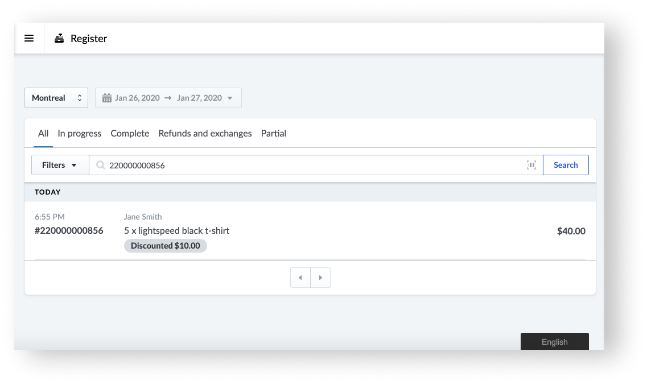Image resolution: width=647 pixels, height=384 pixels.
Task: Click the Register page title
Action: (x=89, y=38)
